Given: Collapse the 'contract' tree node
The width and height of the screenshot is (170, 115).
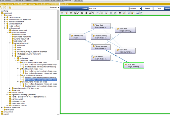Looking at the screenshot, I should pos(2,15).
